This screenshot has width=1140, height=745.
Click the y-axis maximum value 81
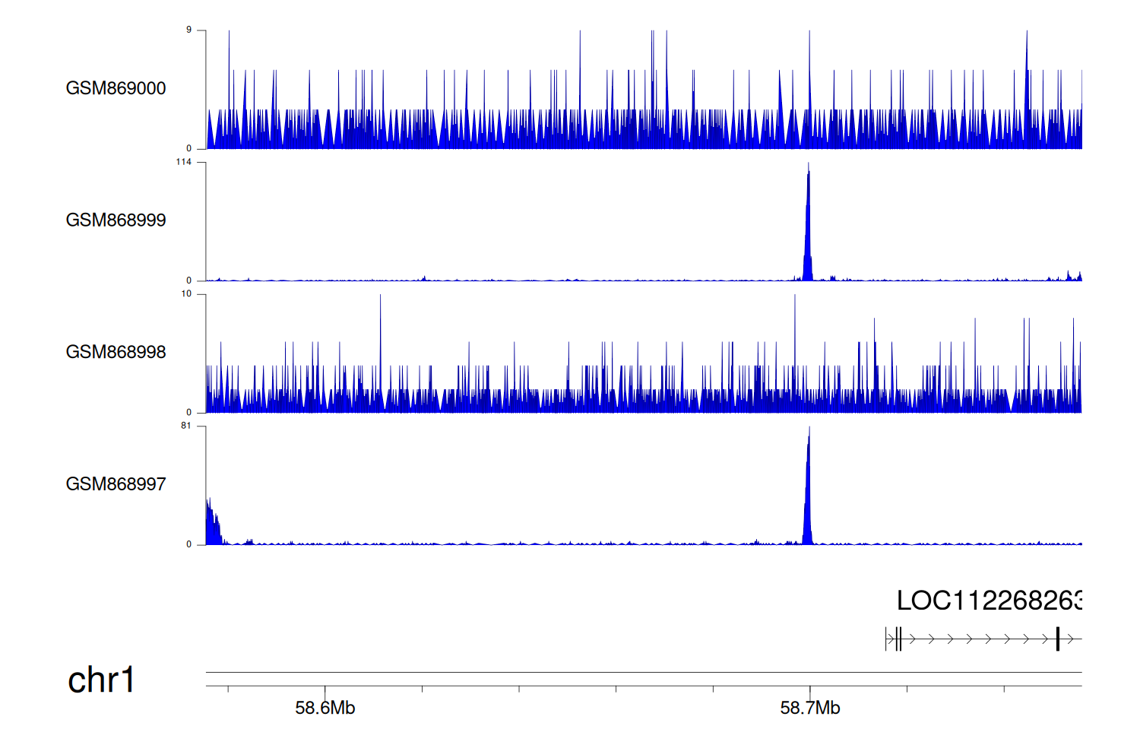pos(185,426)
